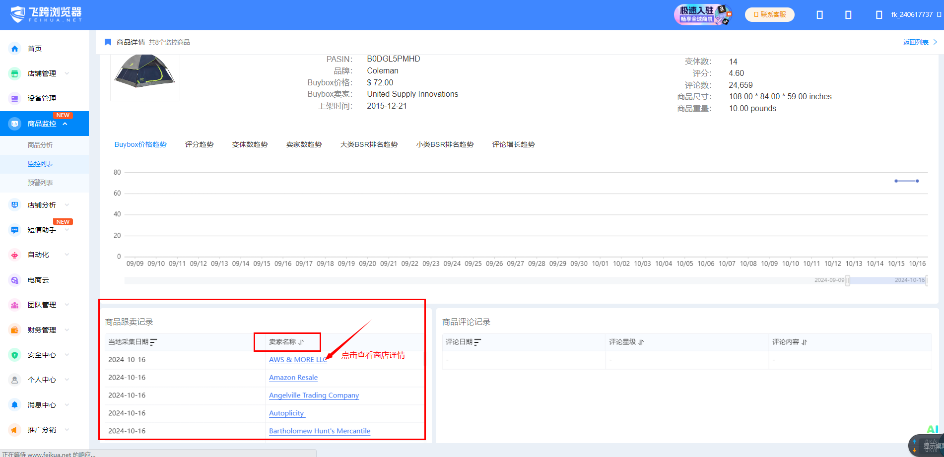Sort by 卖家名称 column icon
The width and height of the screenshot is (944, 457).
click(x=301, y=342)
